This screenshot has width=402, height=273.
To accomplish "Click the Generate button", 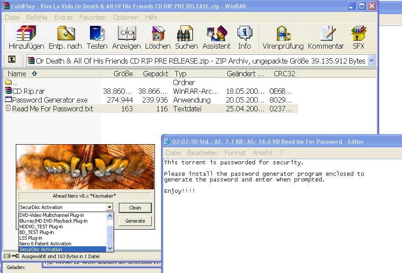I will point(135,221).
